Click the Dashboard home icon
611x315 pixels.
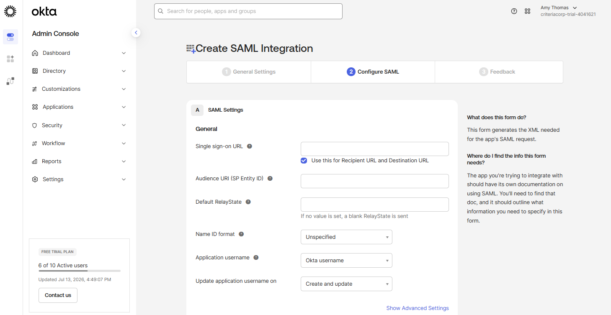(x=35, y=53)
